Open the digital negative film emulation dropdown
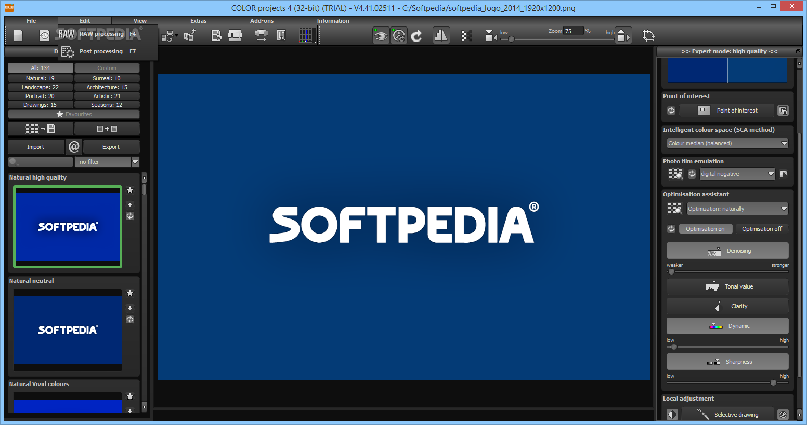Image resolution: width=807 pixels, height=425 pixels. pos(737,174)
